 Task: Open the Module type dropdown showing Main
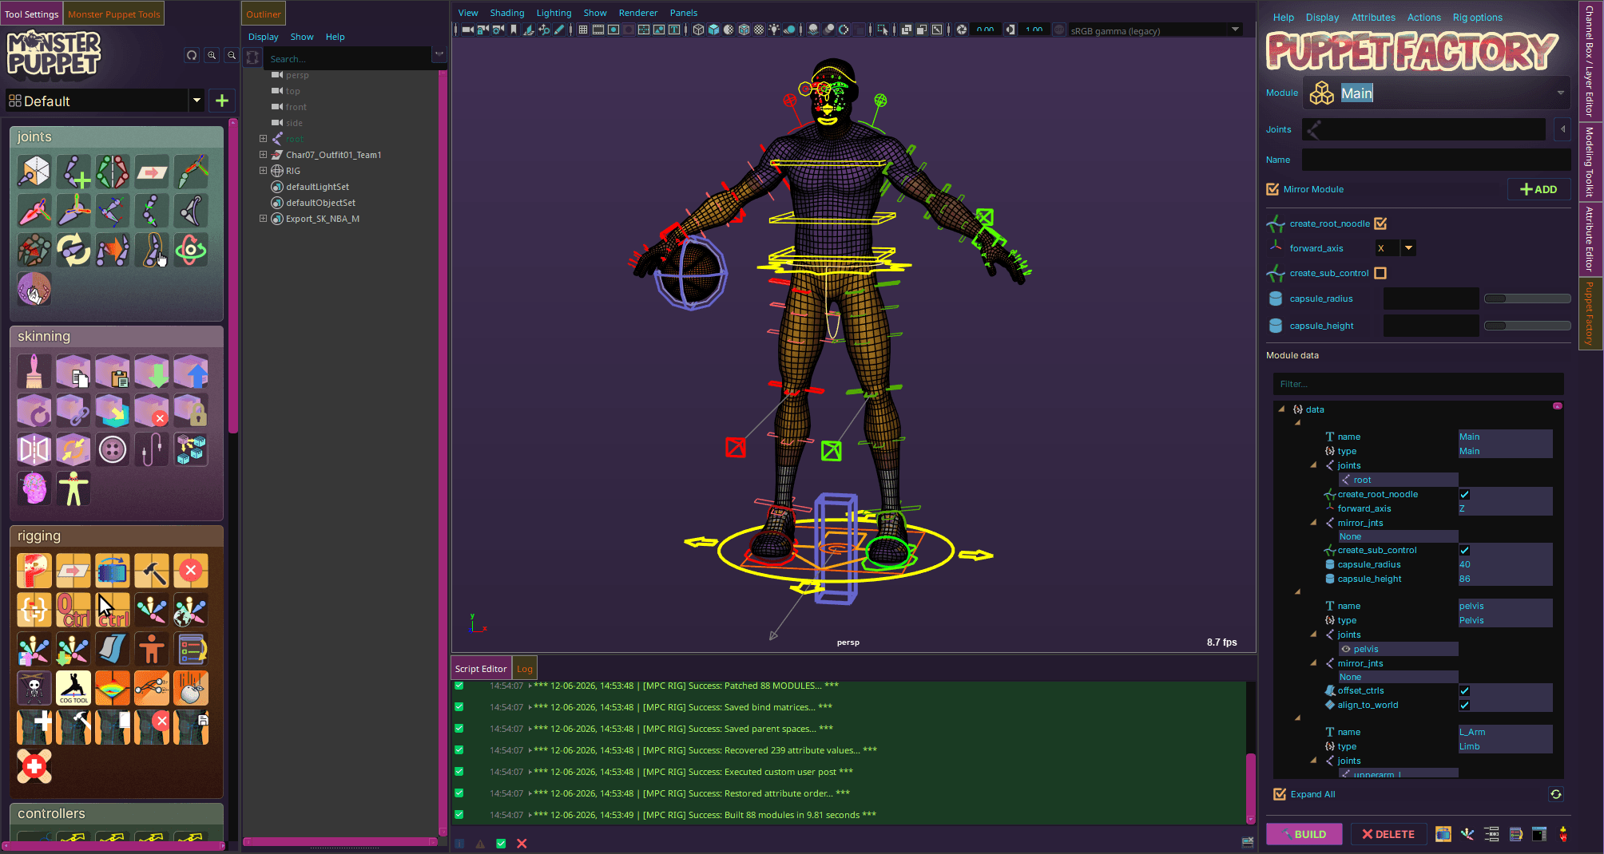[x=1437, y=93]
